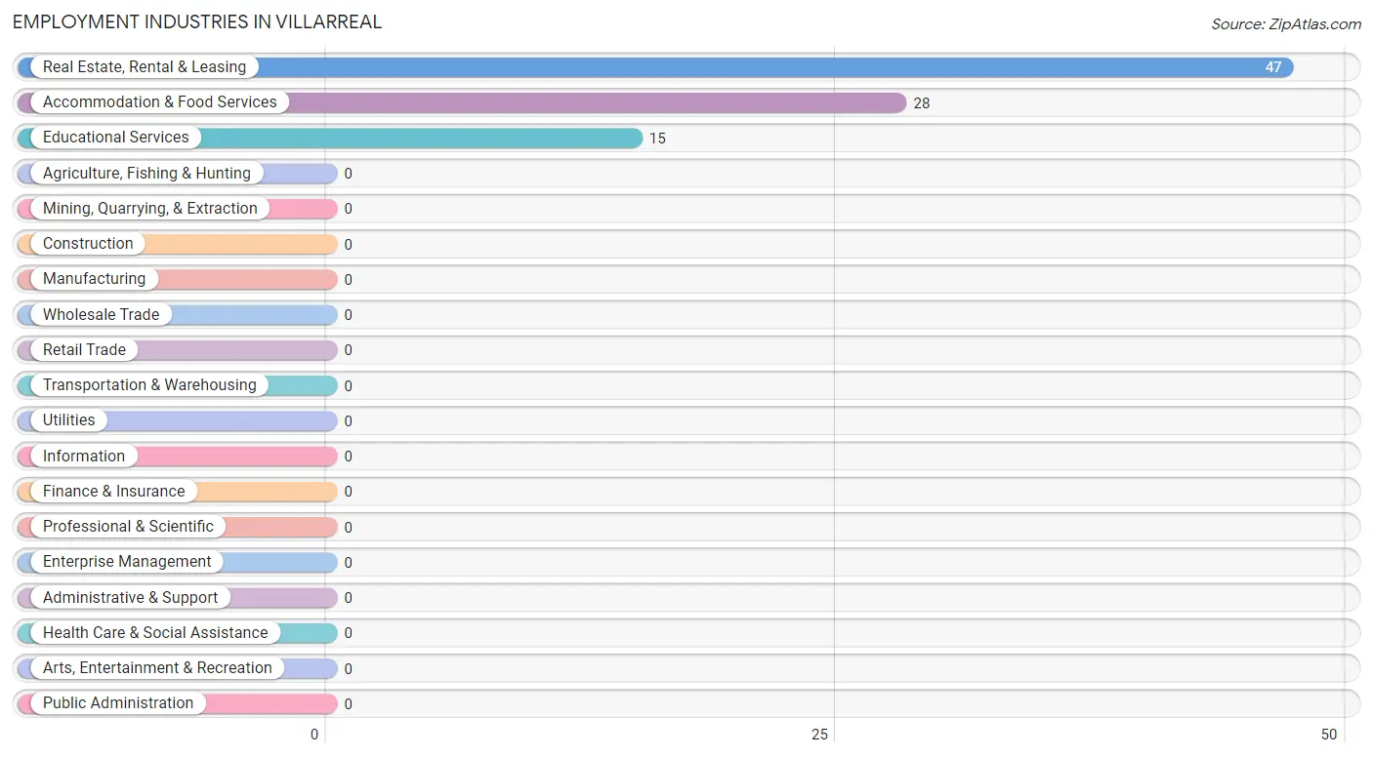Screen dimensions: 1373x757
Task: Click the blue Real Estate bar body
Action: [x=655, y=67]
